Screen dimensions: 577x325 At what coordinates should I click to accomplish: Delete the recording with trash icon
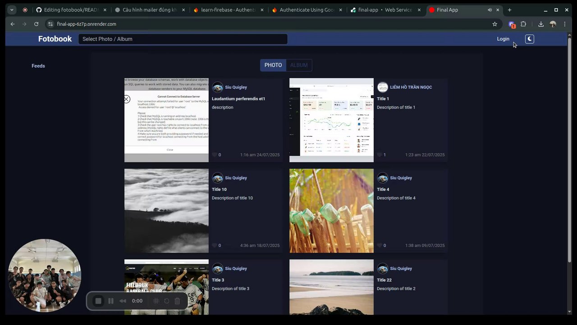pos(177,301)
